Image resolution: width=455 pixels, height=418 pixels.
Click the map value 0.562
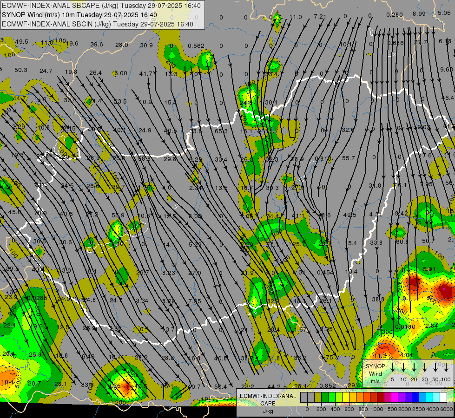click(196, 46)
